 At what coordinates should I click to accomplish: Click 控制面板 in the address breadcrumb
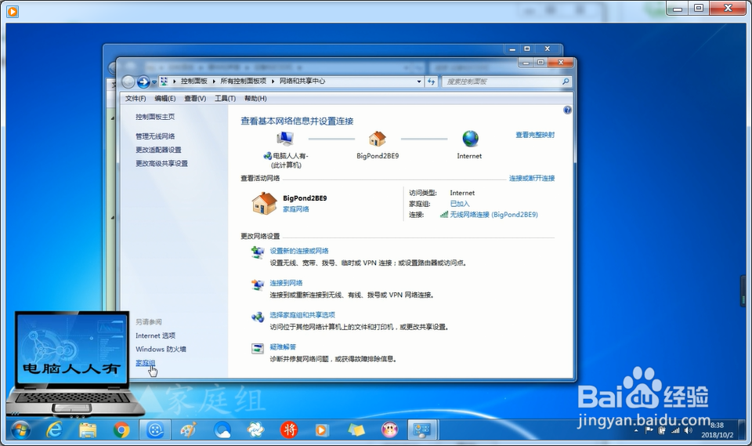pos(193,82)
